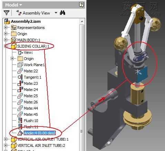Click the Representations folder icon
Viewport: 165px width, 151px height.
14,28
